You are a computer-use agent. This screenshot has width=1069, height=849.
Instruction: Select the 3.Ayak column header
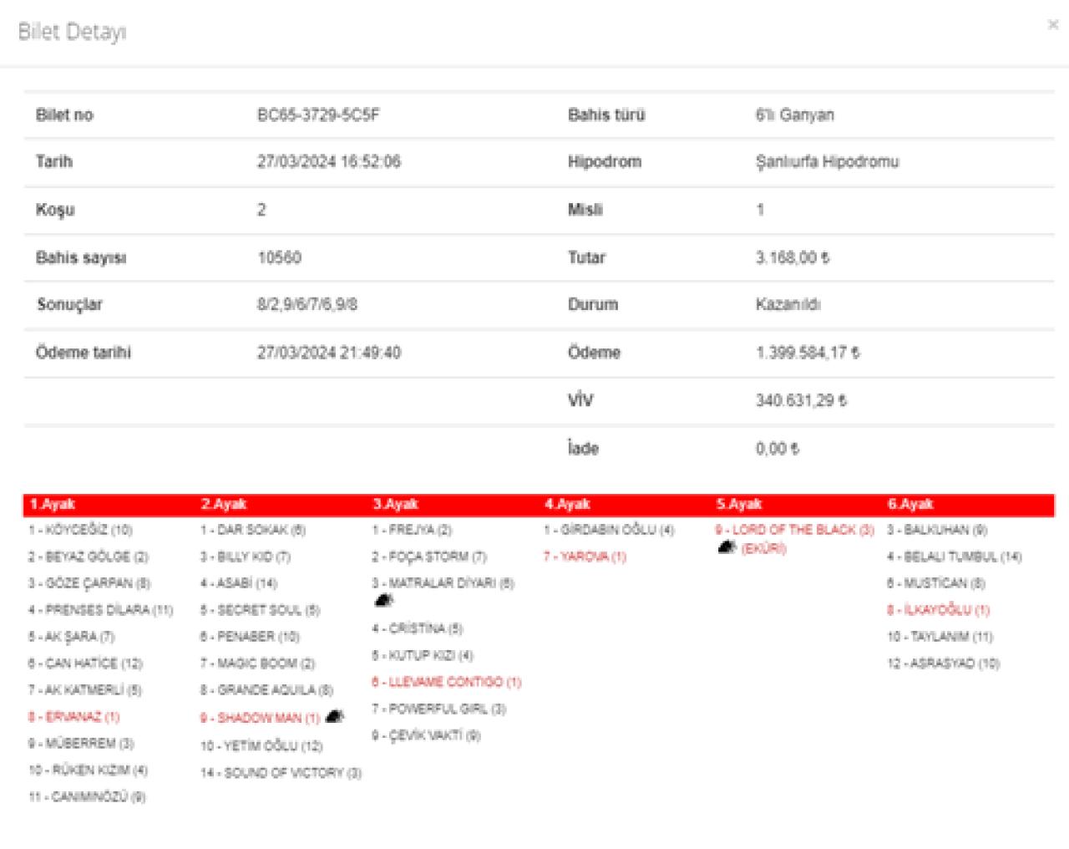(x=396, y=504)
